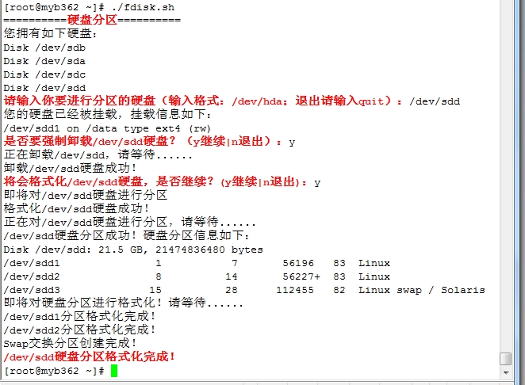525x385 pixels.
Task: Click the '112455' blocks value
Action: (295, 290)
